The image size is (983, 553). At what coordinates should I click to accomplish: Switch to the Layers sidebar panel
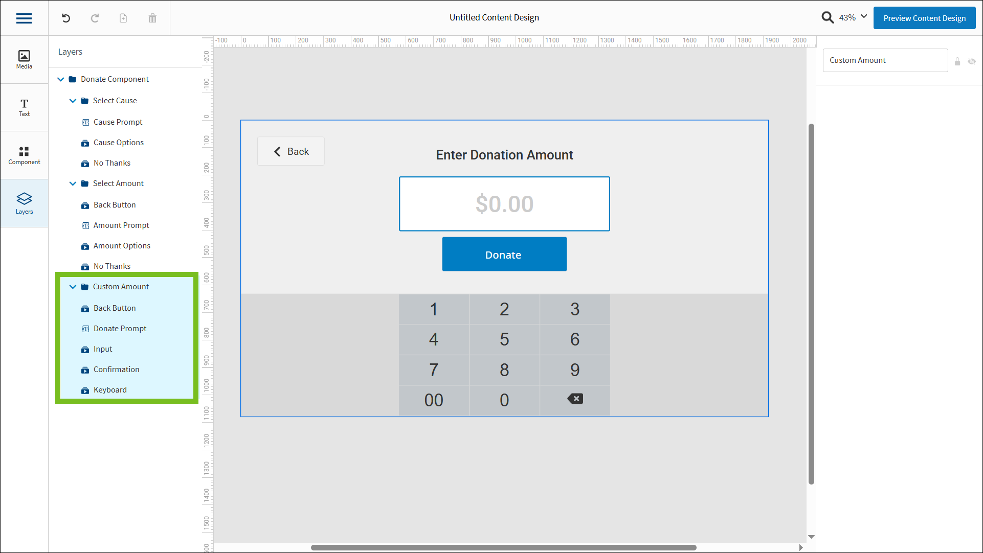[24, 203]
